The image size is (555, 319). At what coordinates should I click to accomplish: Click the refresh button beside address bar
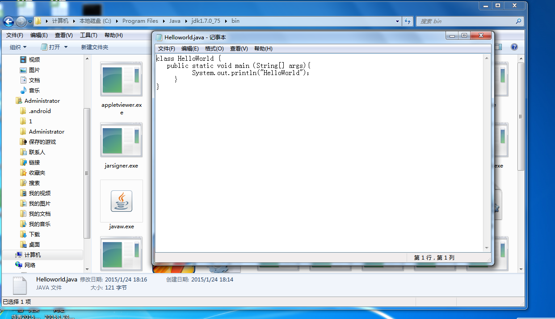[x=408, y=21]
